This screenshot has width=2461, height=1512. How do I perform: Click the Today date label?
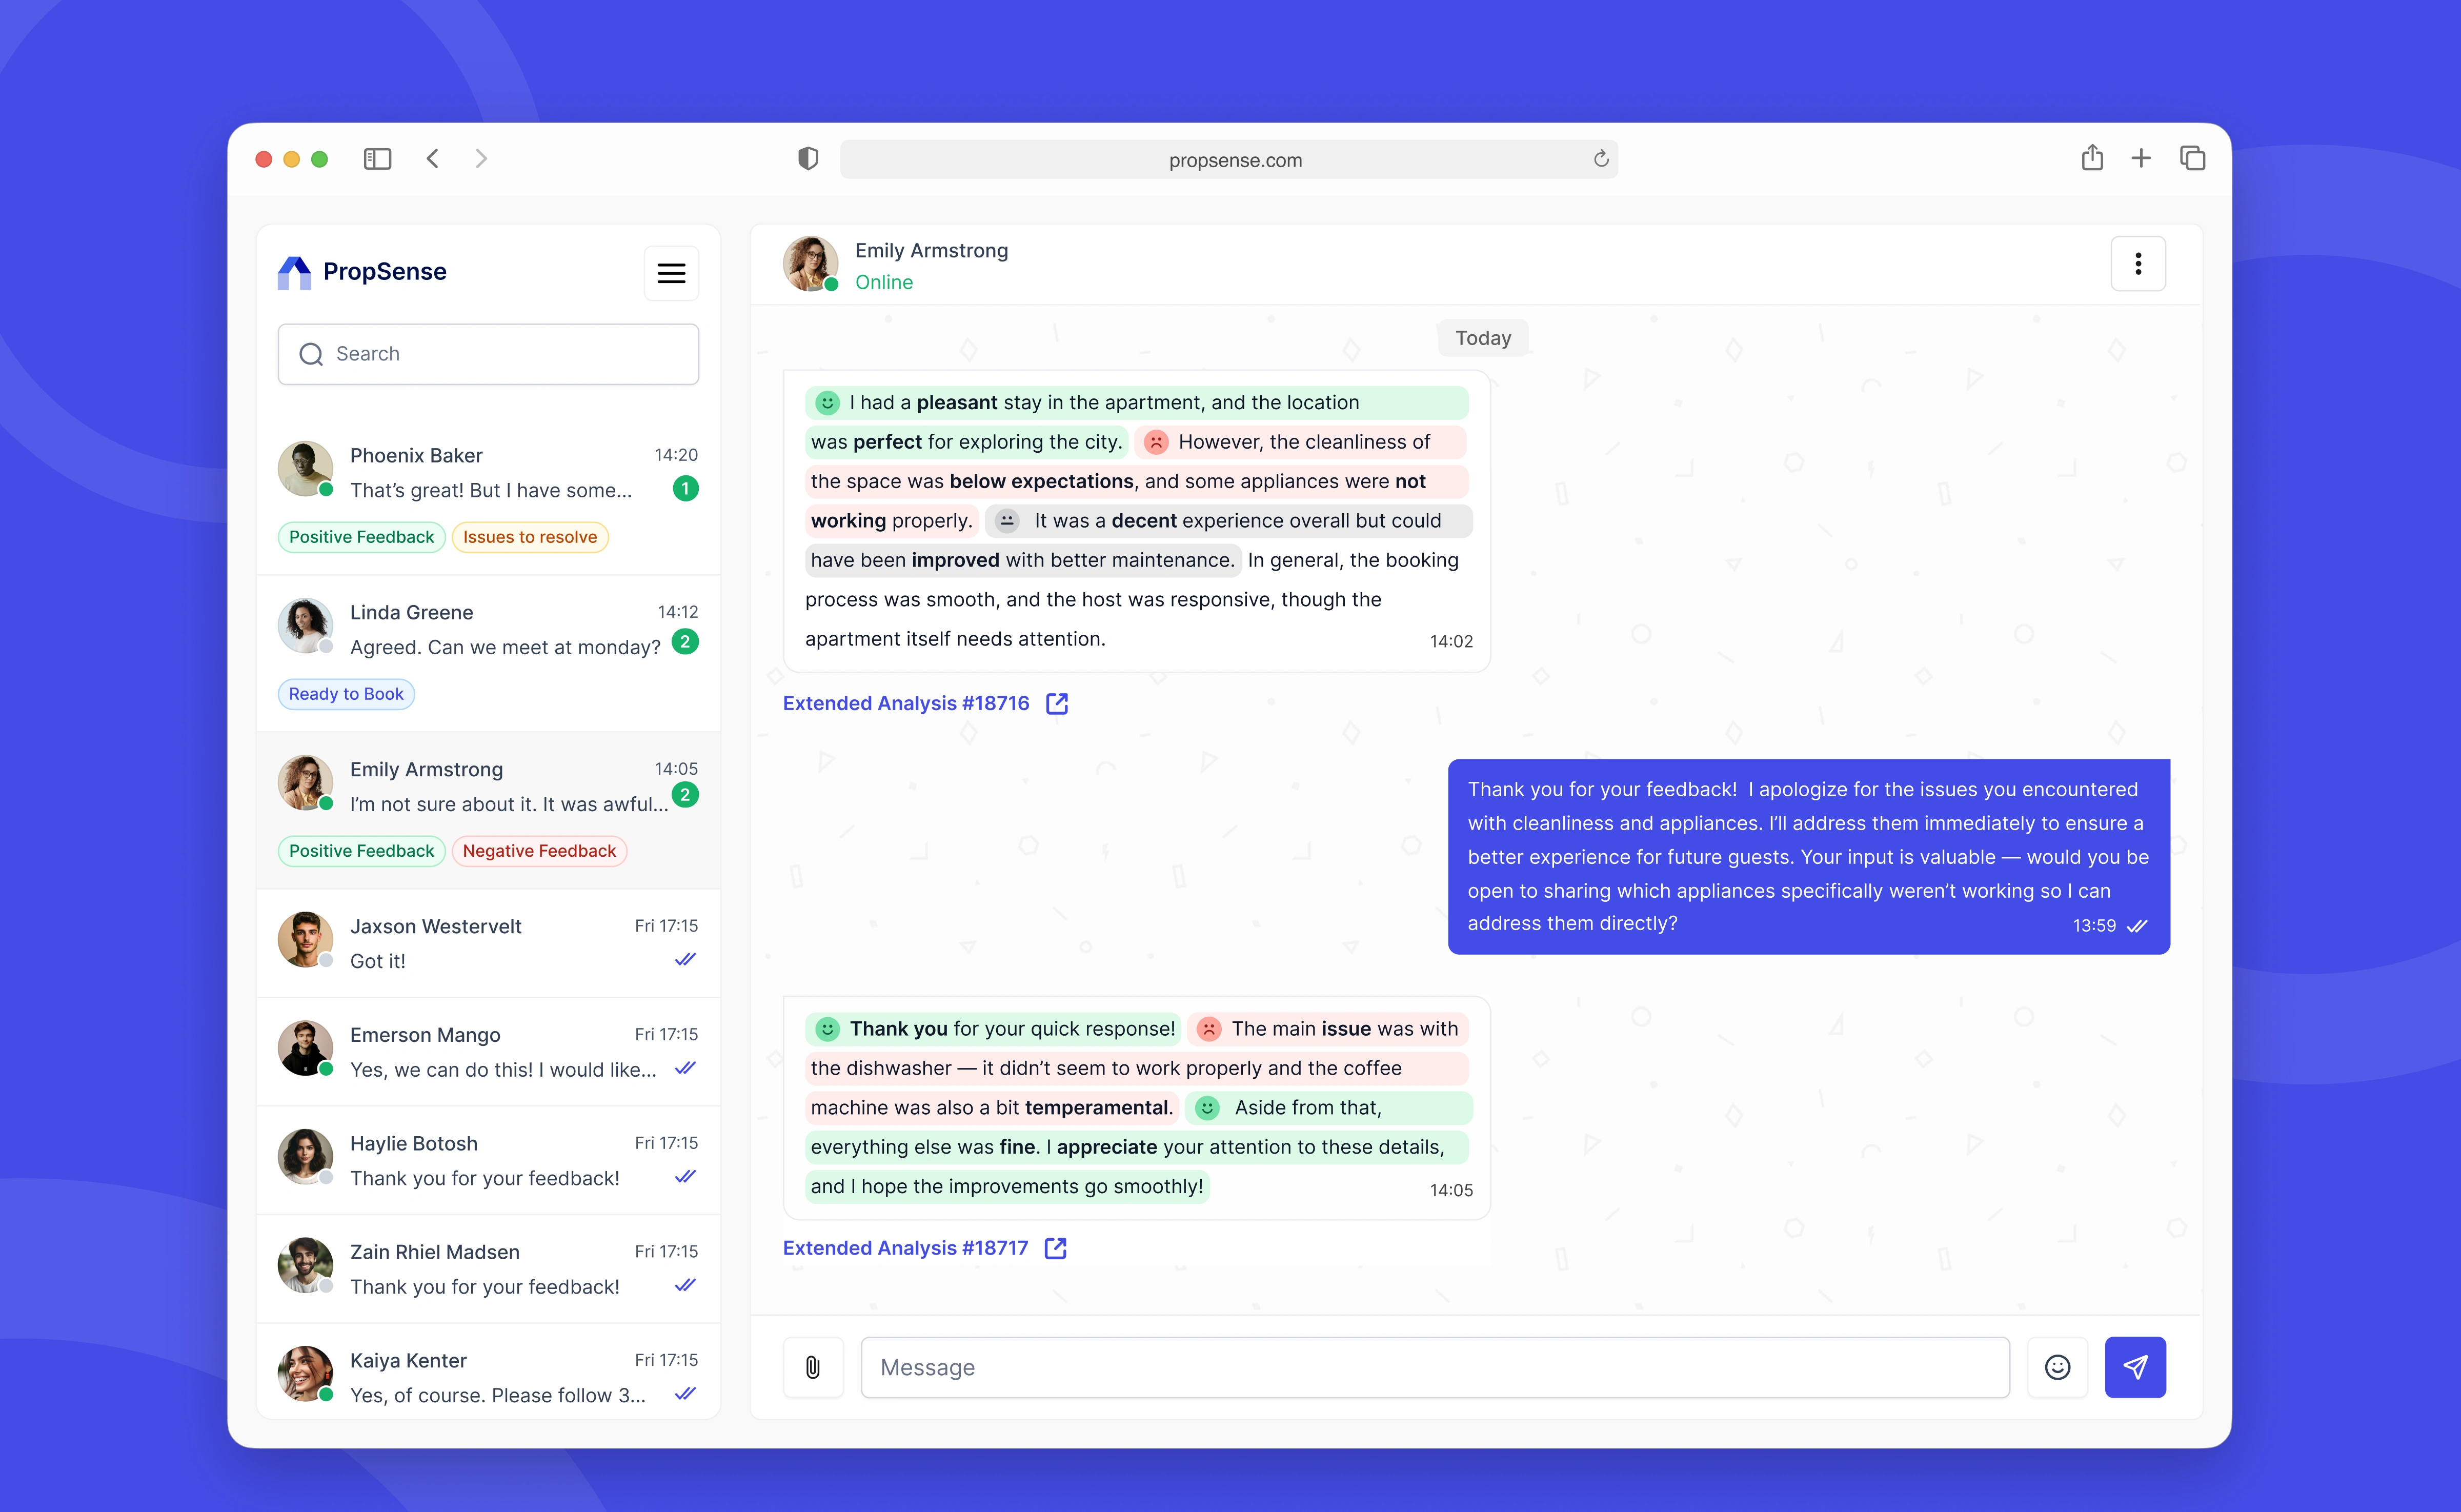(1482, 338)
